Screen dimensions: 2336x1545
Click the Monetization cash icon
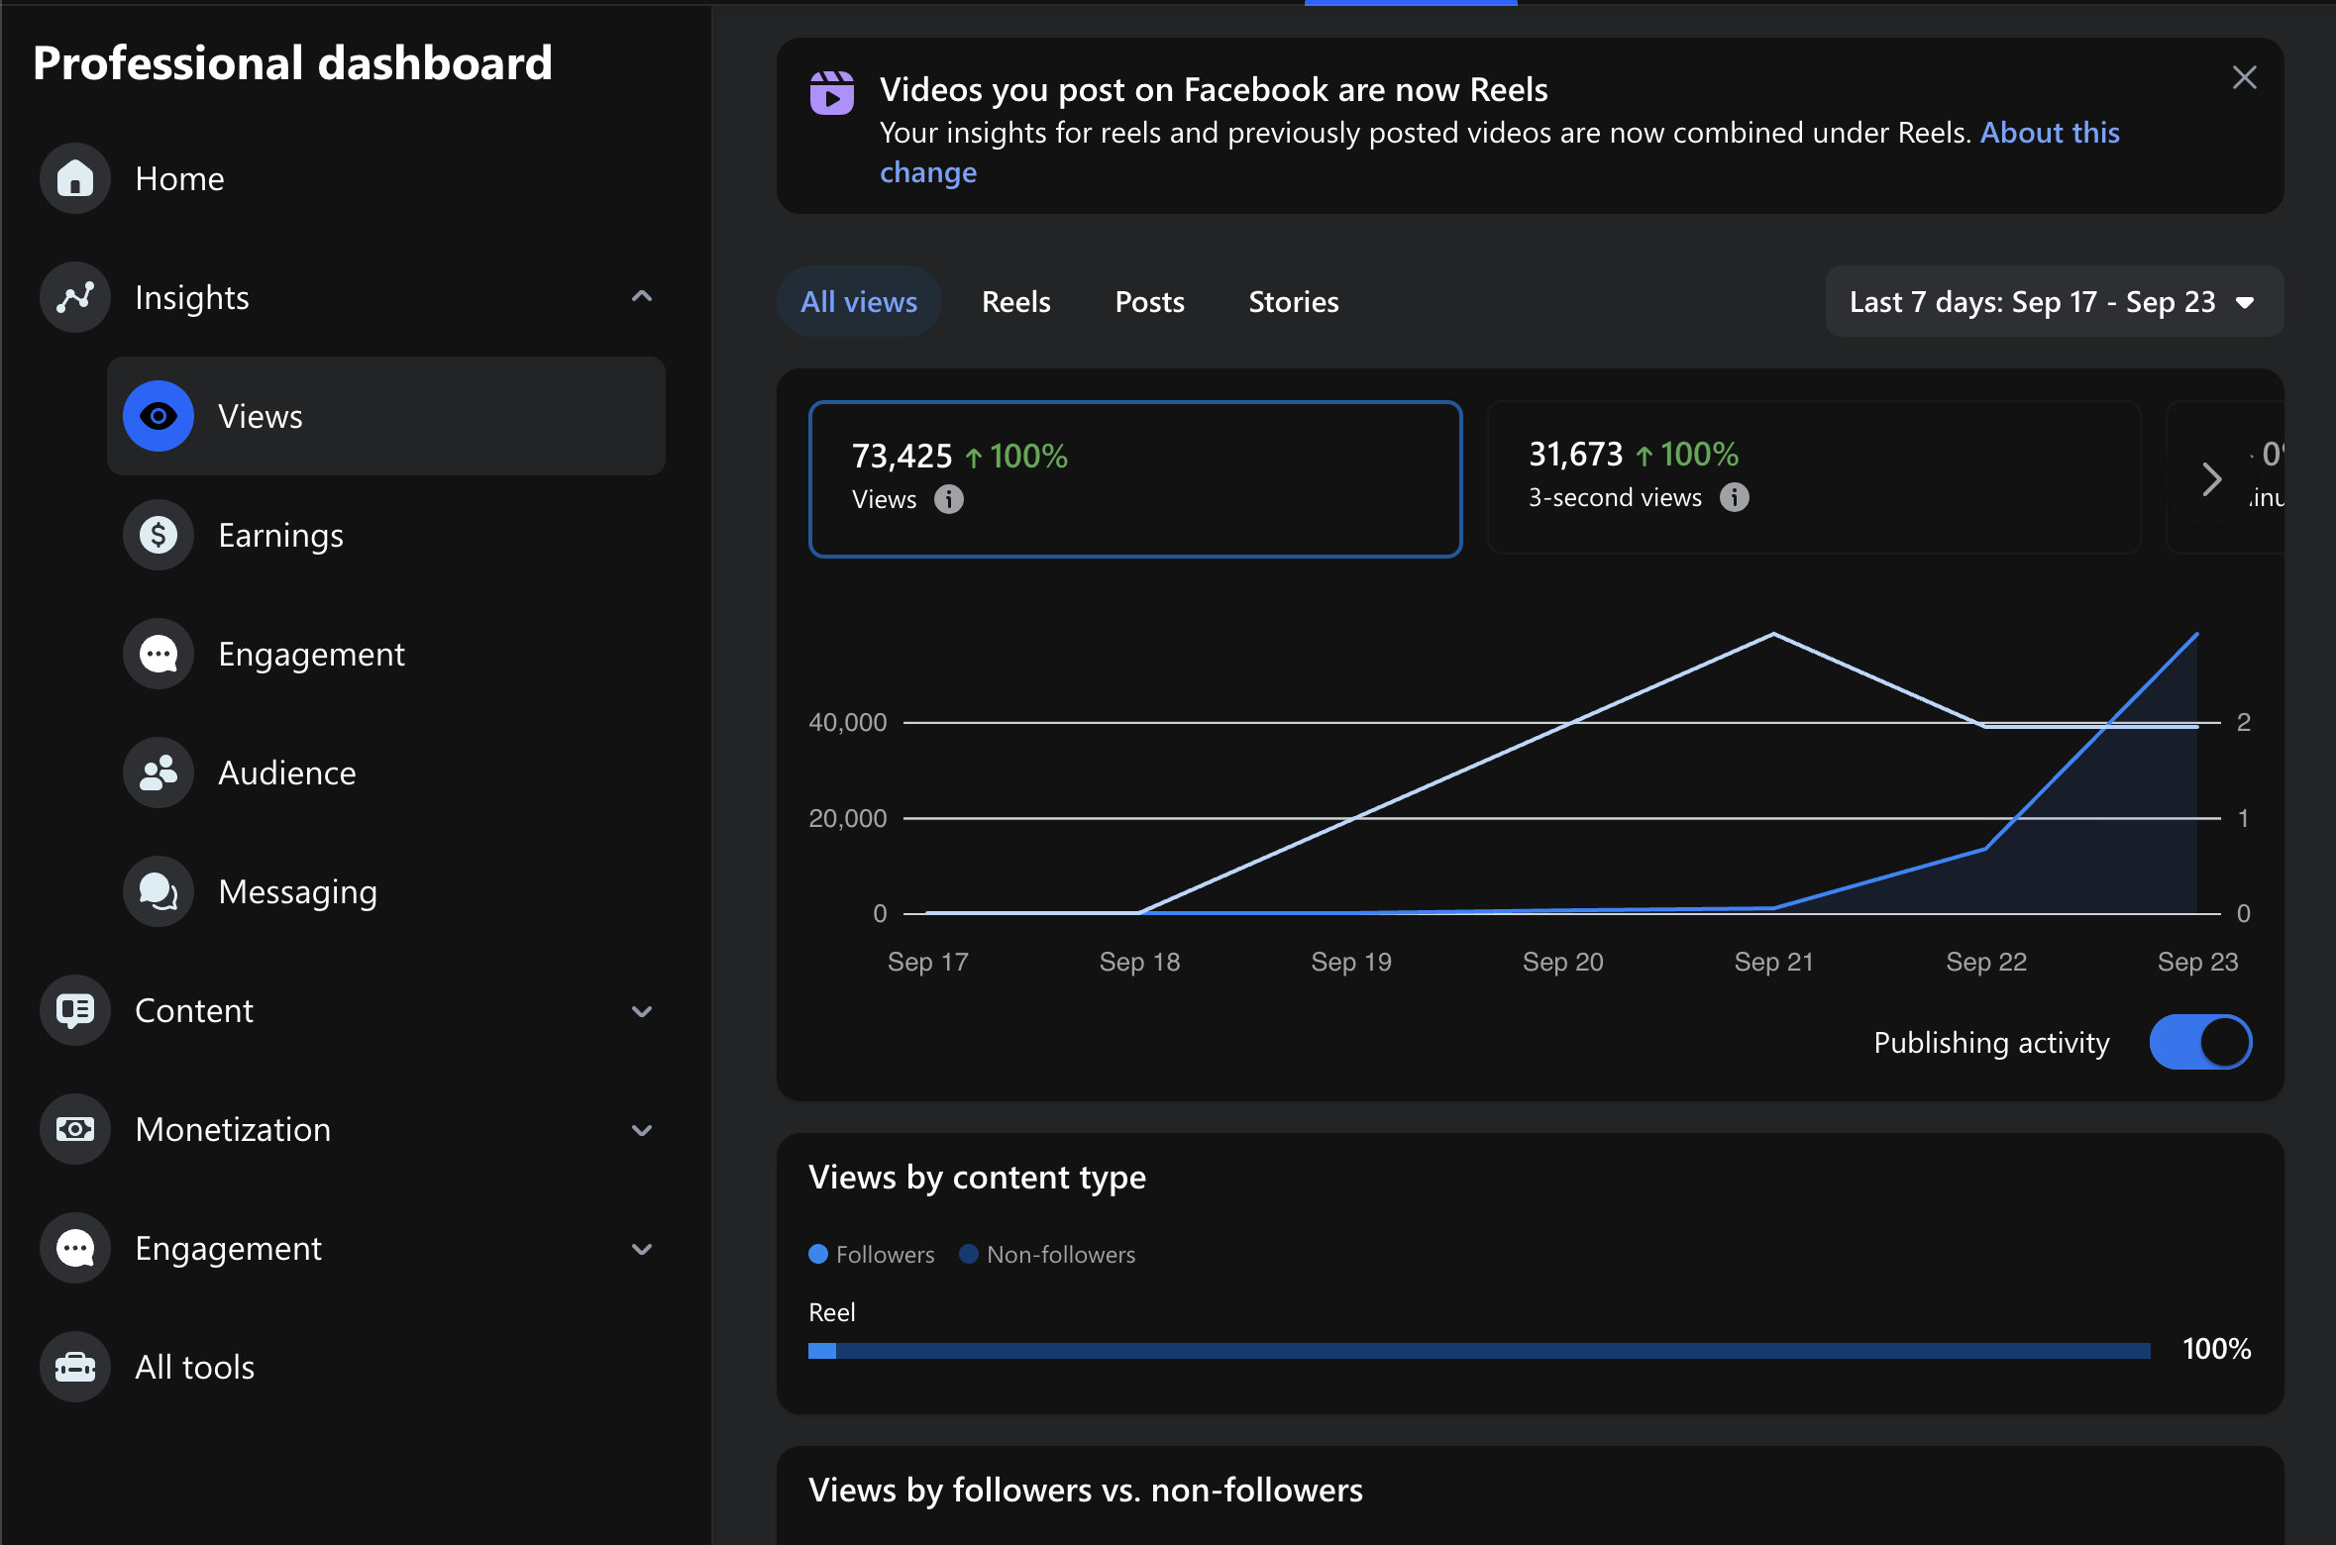[75, 1129]
